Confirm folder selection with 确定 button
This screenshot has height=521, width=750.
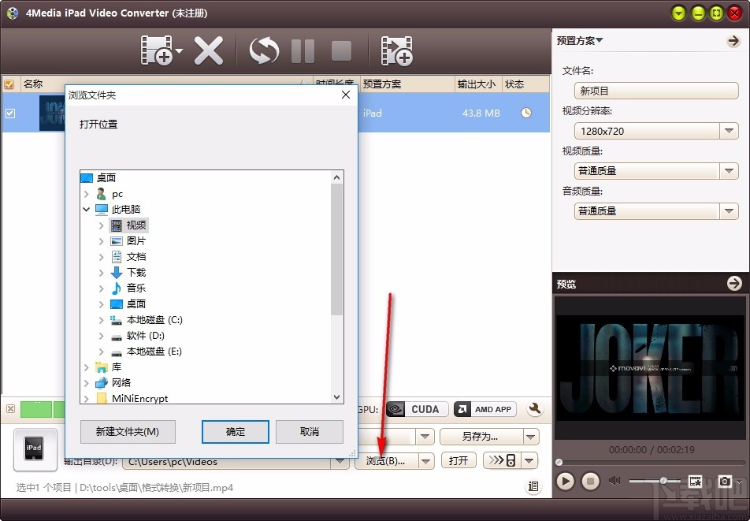(235, 432)
